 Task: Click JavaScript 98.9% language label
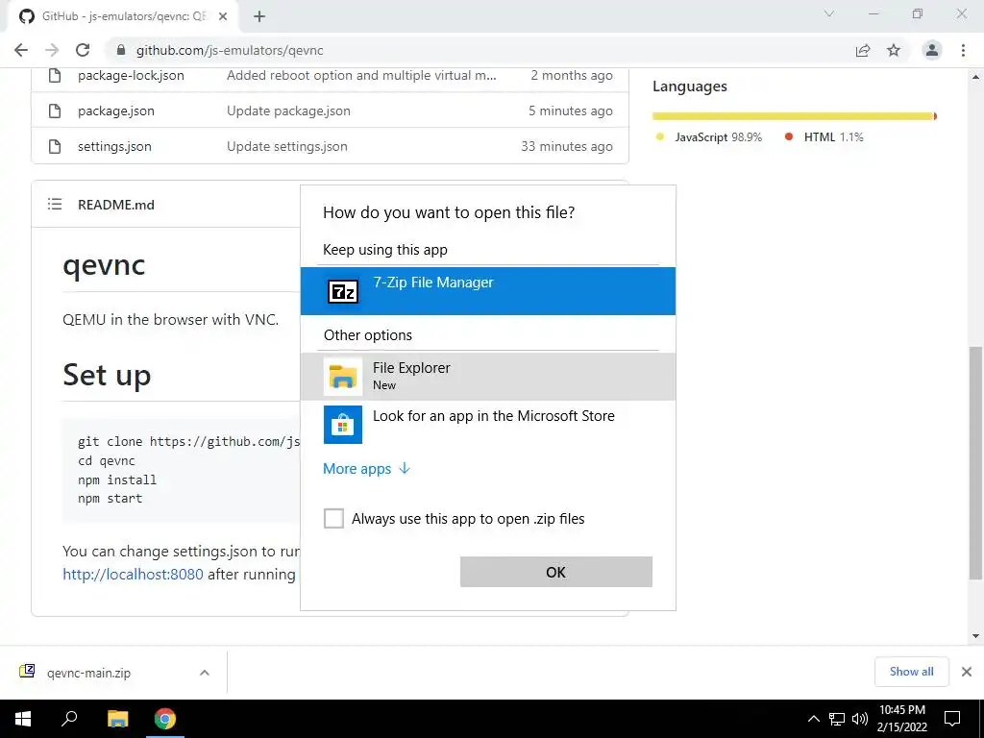pyautogui.click(x=719, y=136)
